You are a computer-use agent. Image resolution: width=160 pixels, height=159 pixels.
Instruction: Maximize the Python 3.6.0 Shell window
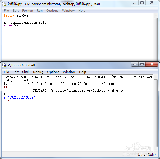point(142,64)
